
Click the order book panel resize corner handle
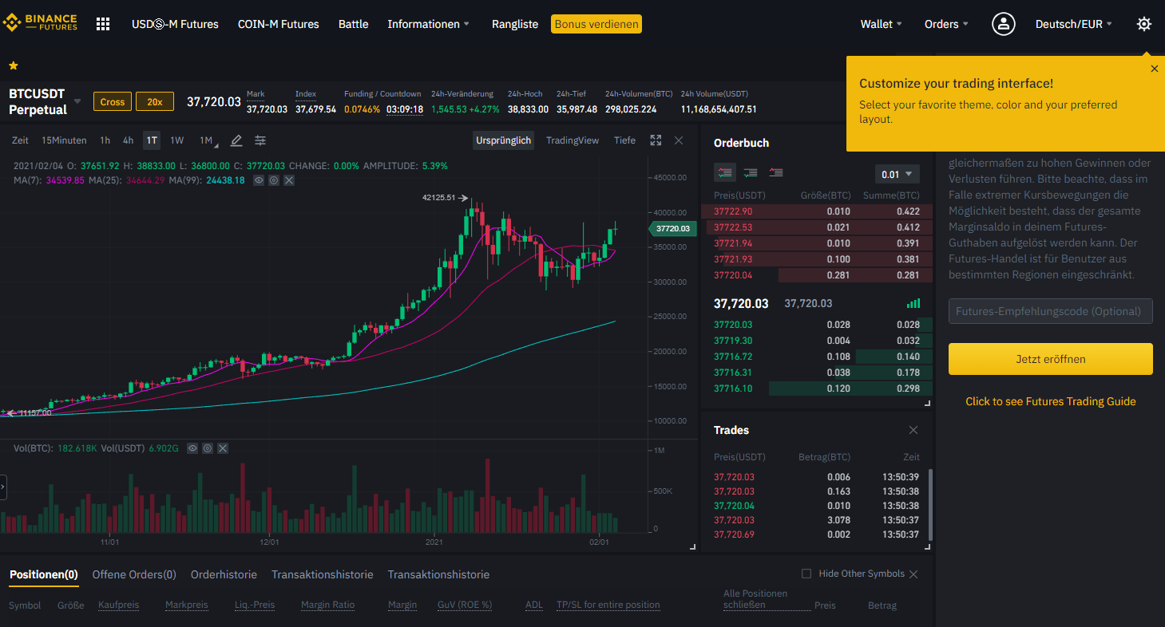click(x=928, y=404)
